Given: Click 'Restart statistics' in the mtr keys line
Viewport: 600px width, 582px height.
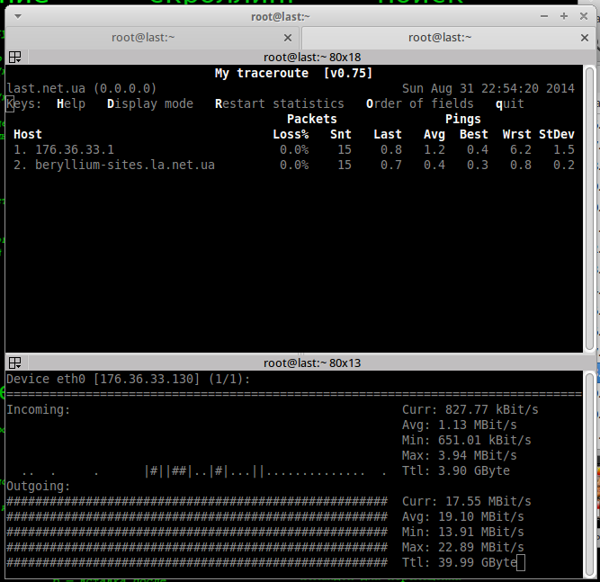Looking at the screenshot, I should (279, 103).
